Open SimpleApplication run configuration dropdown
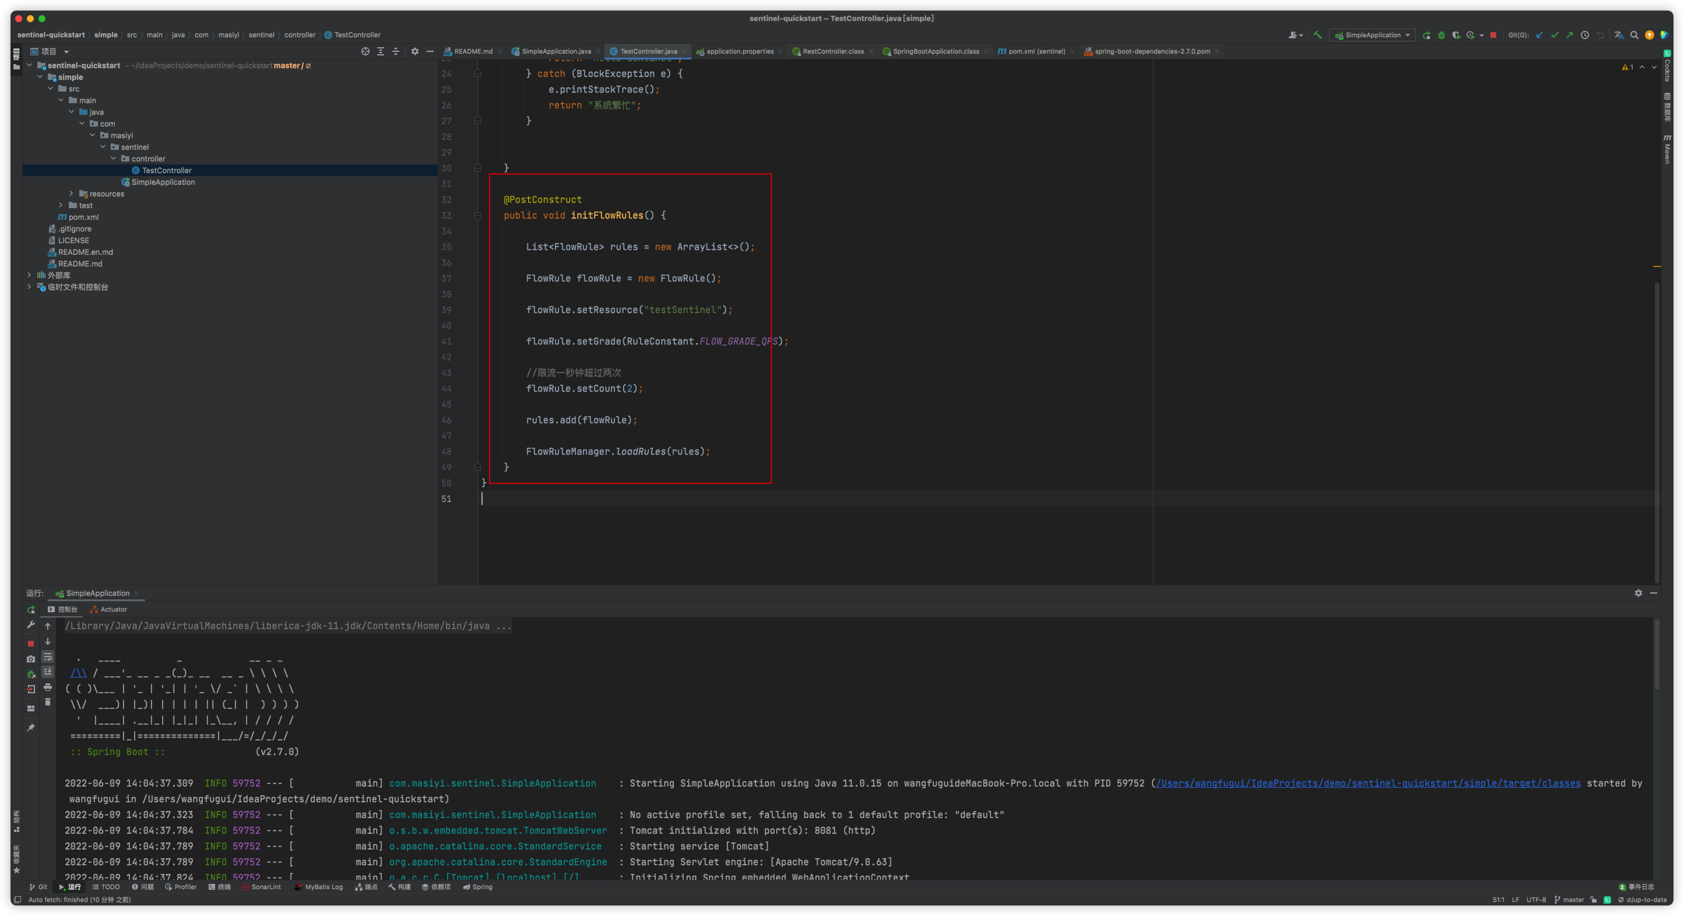Image resolution: width=1684 pixels, height=916 pixels. (1373, 35)
